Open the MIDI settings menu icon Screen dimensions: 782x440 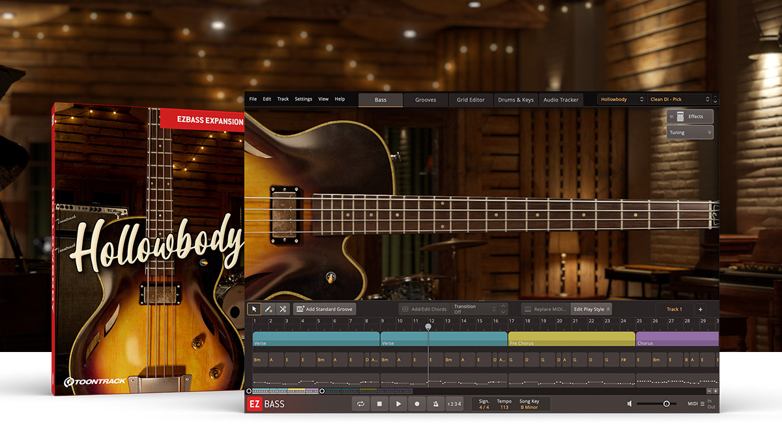pyautogui.click(x=702, y=404)
